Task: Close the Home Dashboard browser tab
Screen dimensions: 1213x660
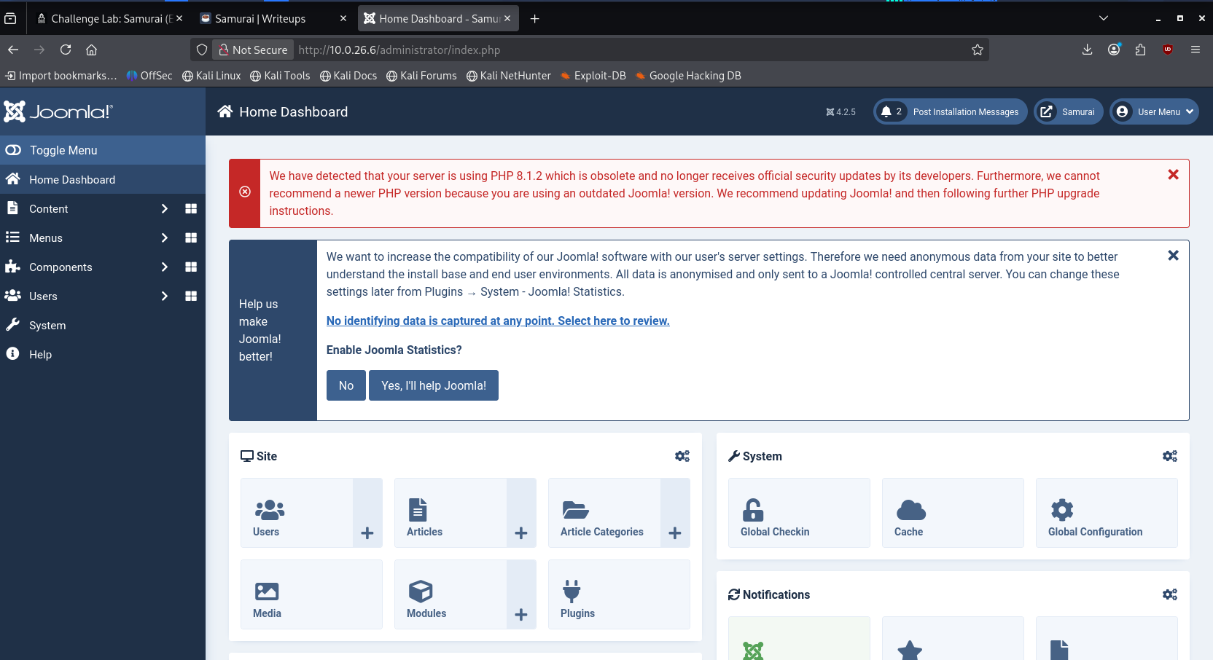Action: click(507, 18)
